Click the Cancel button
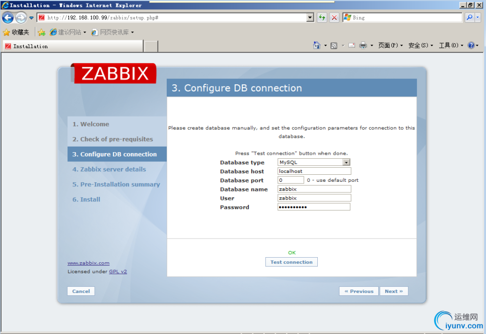Image resolution: width=486 pixels, height=334 pixels. [81, 291]
